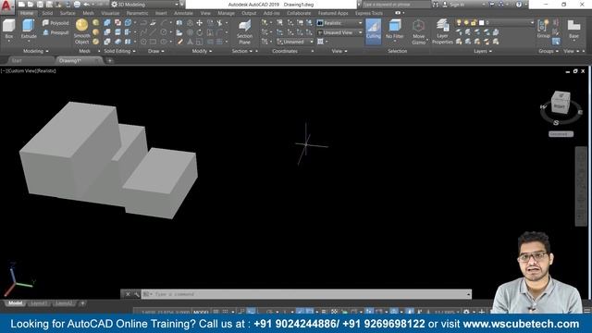
Task: Open the Surface ribbon tab
Action: (68, 13)
